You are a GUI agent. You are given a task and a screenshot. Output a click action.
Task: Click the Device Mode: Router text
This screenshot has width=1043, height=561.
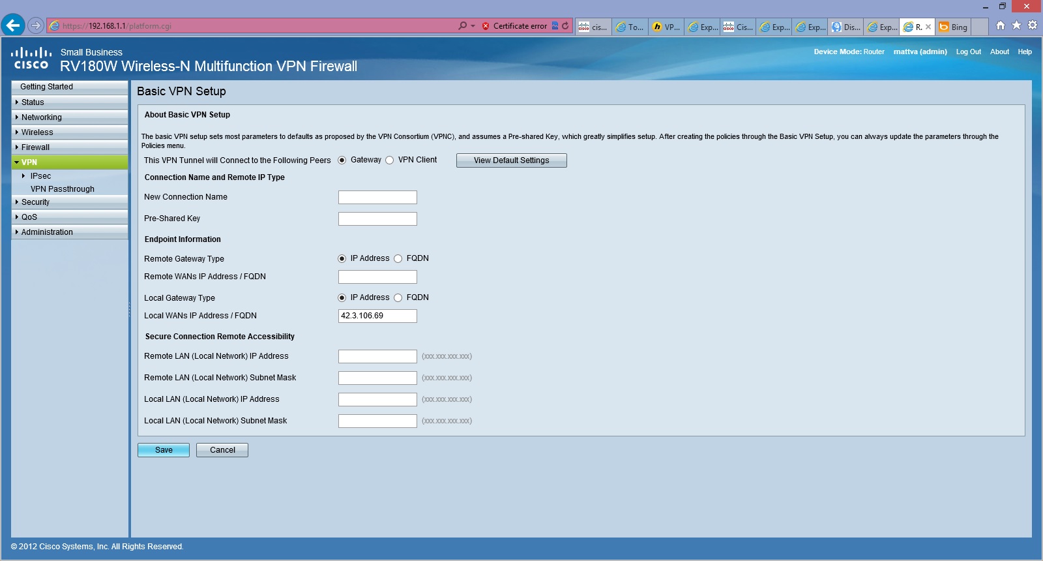coord(849,52)
